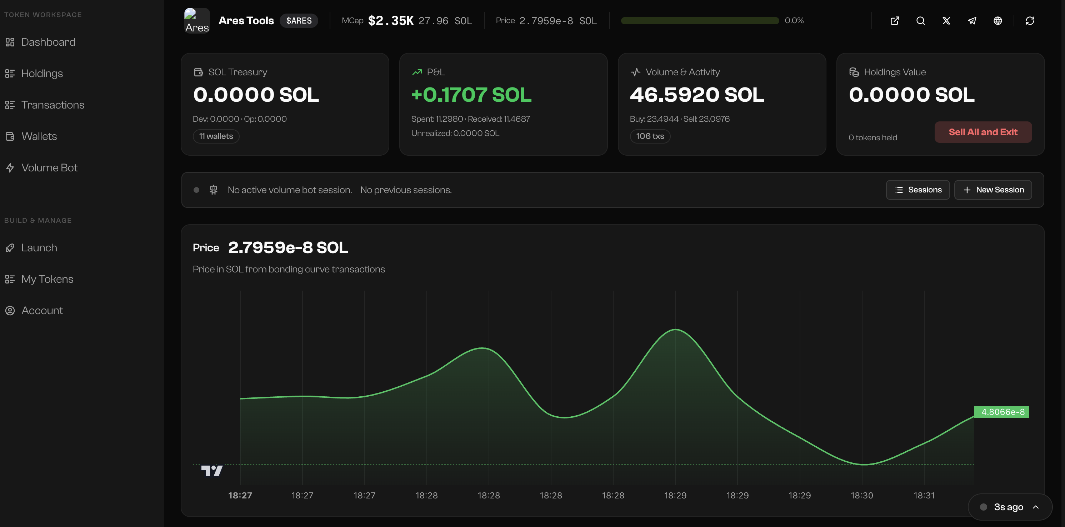Click the Holdings list icon in sidebar
1065x527 pixels.
(10, 74)
